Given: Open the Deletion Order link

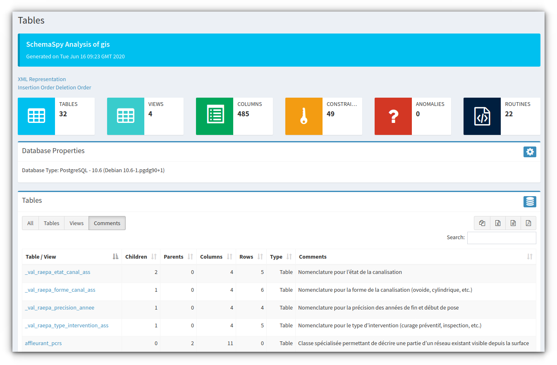Looking at the screenshot, I should [x=74, y=87].
